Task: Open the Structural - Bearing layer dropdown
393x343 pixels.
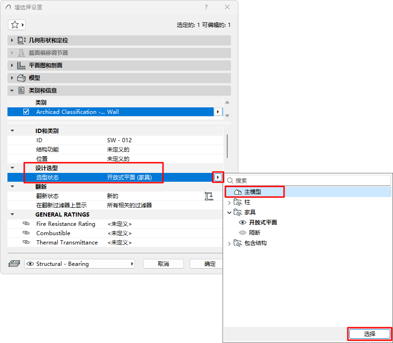Action: [80, 264]
